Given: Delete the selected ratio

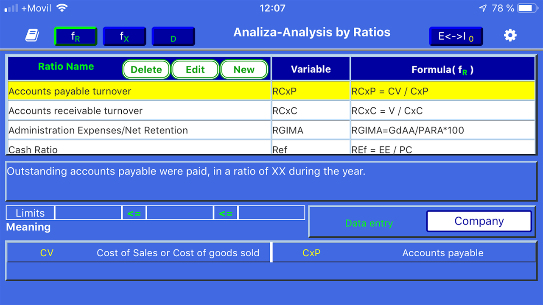Looking at the screenshot, I should coord(146,69).
